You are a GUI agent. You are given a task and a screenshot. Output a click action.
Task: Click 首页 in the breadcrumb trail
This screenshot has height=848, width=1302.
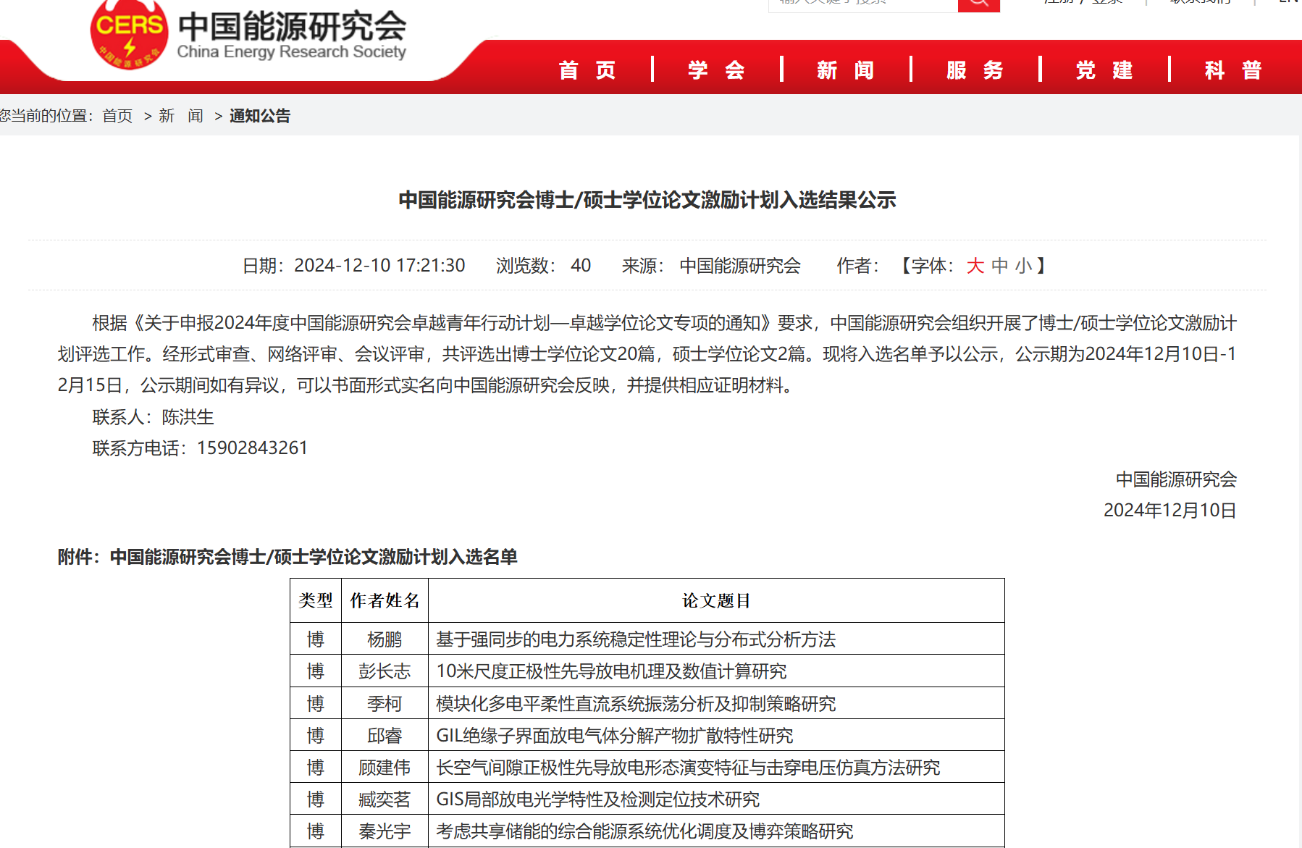pos(117,116)
